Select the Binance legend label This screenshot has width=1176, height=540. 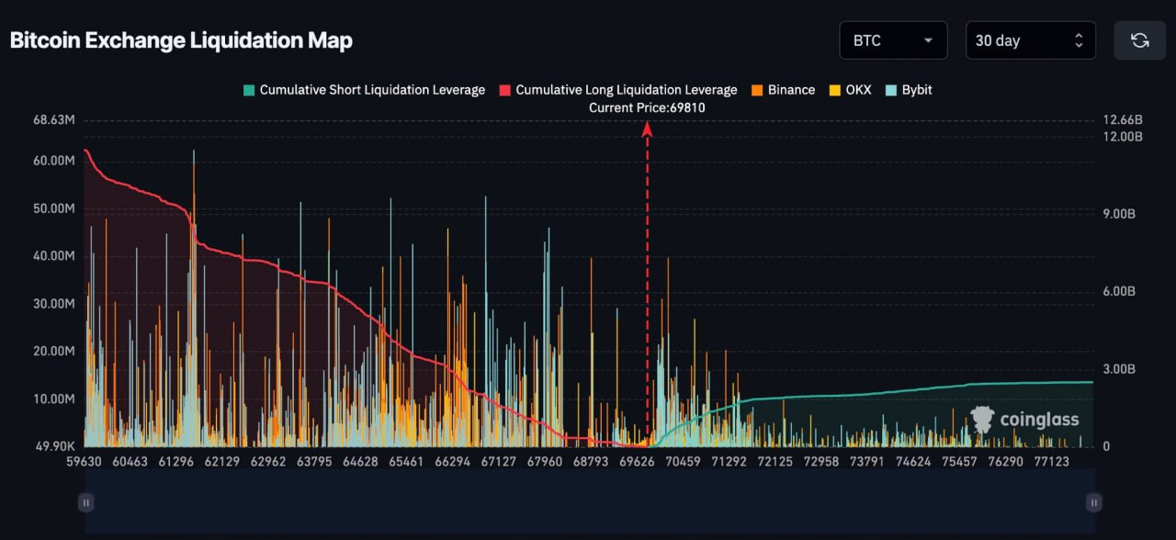pos(791,90)
